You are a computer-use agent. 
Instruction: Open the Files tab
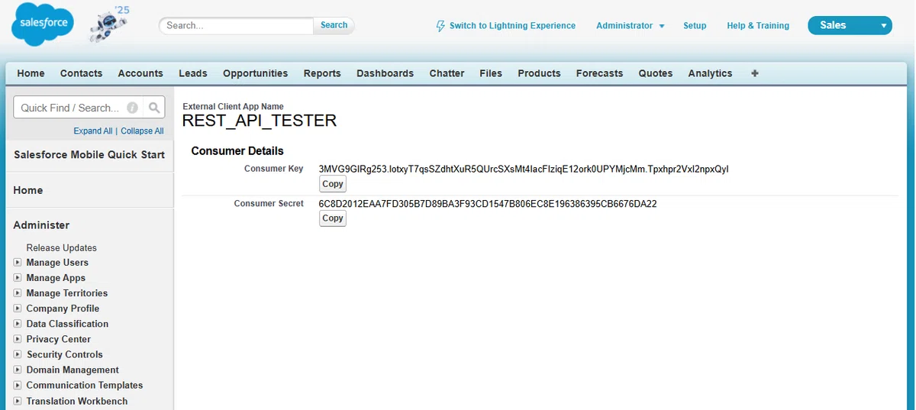(491, 73)
